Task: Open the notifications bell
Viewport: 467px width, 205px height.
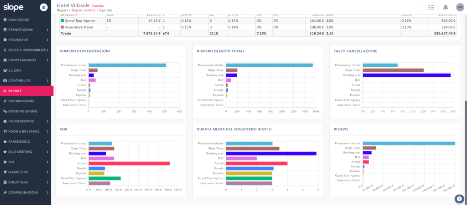Action: point(446,7)
